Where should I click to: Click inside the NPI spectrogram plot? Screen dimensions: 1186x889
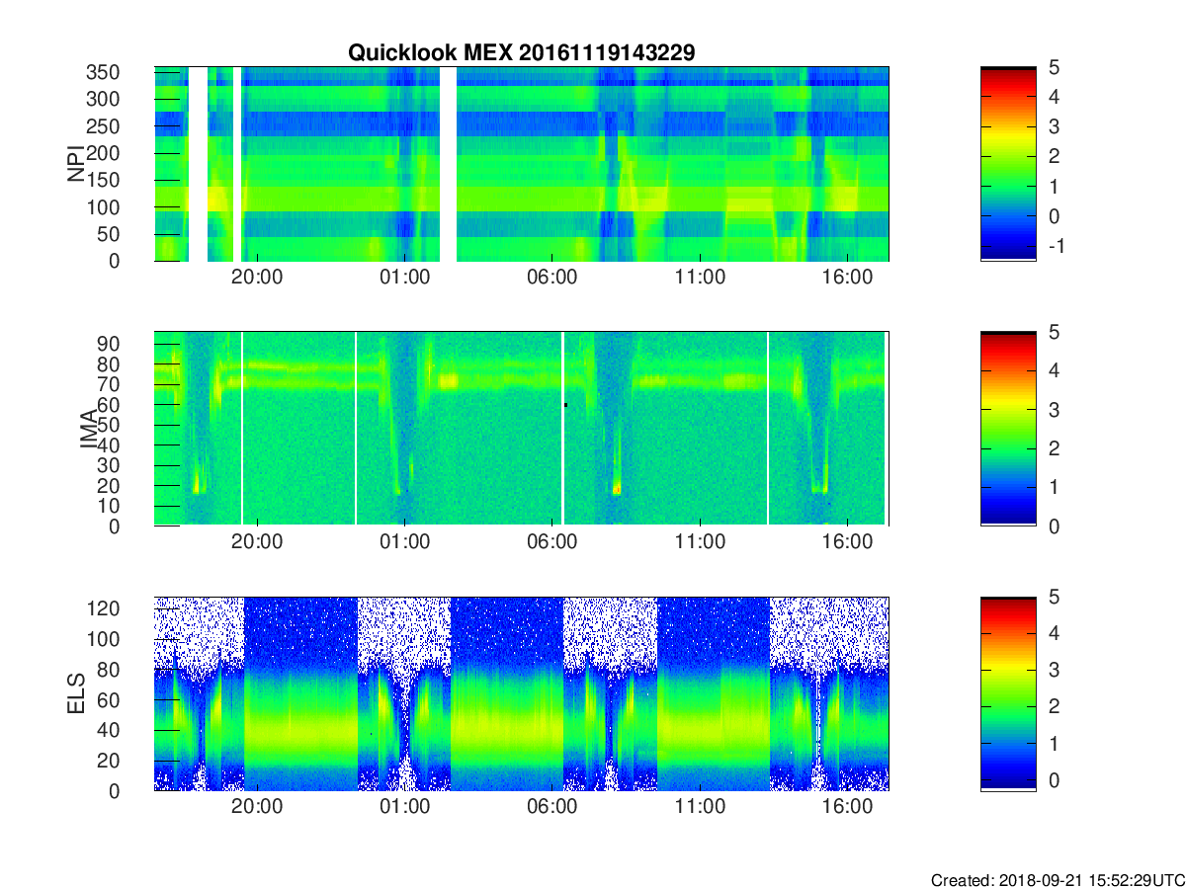coord(521,164)
